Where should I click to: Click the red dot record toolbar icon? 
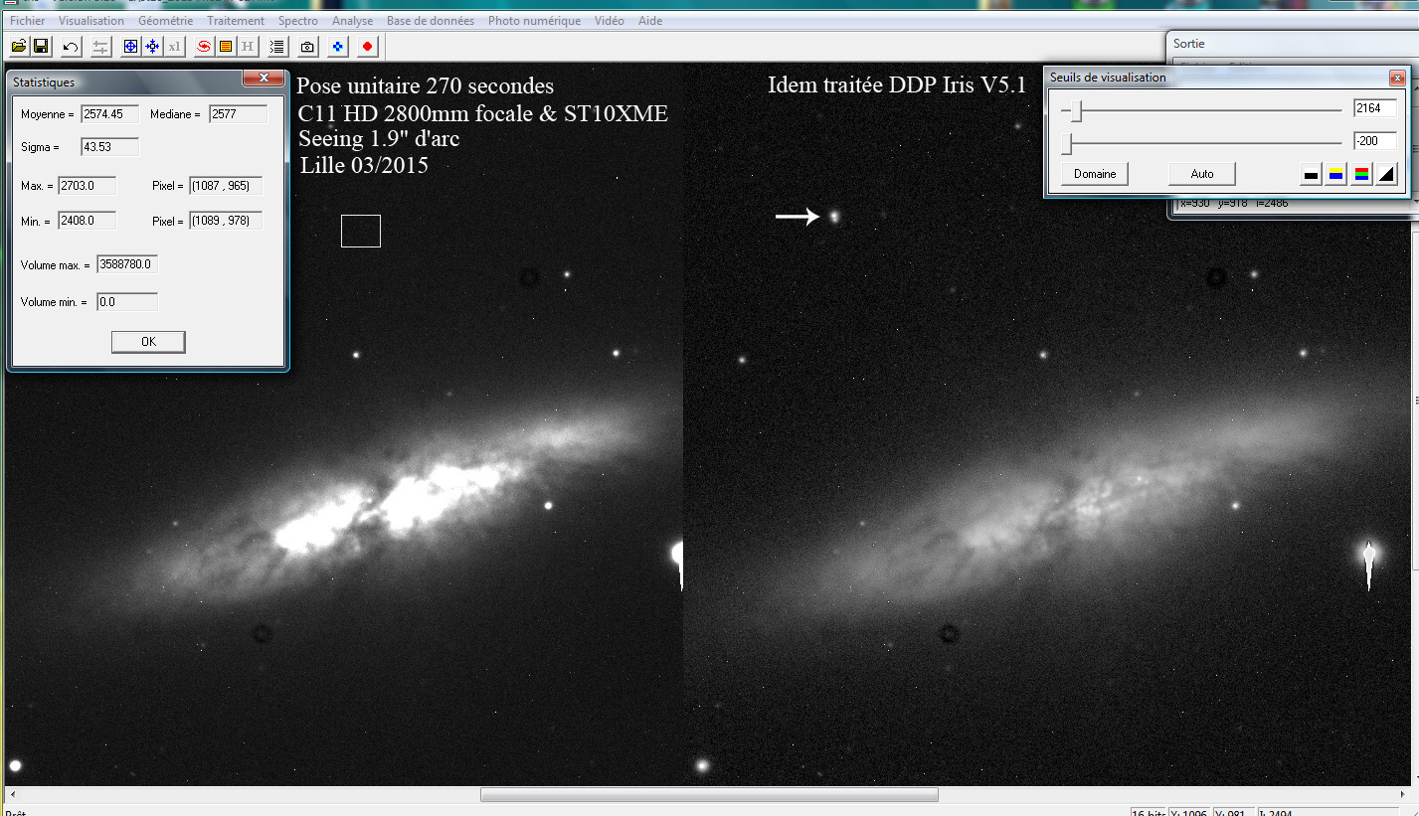pos(368,46)
